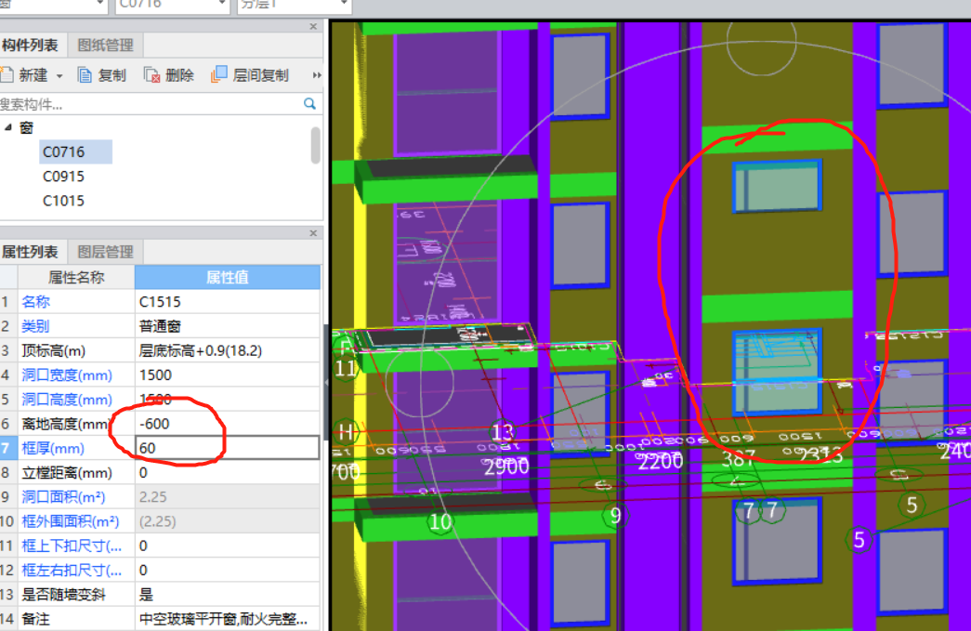Click the 新建 new component icon
971x631 pixels.
coord(7,75)
